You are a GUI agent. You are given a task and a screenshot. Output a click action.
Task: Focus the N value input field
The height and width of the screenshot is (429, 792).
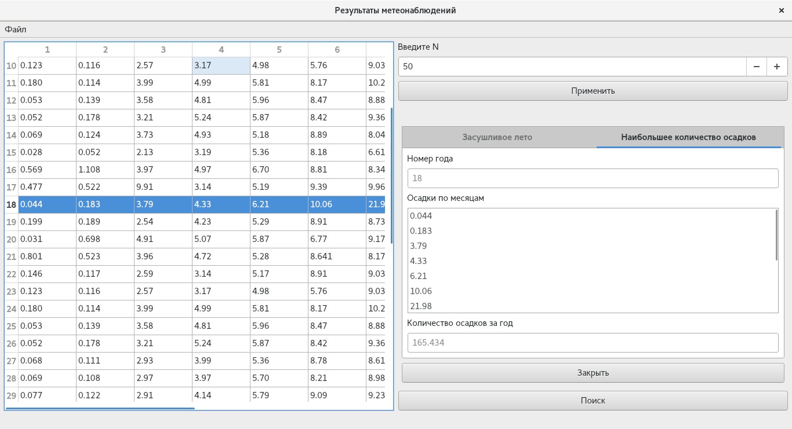tap(572, 67)
